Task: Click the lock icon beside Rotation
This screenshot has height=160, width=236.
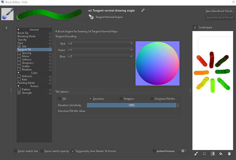Action: point(50,70)
